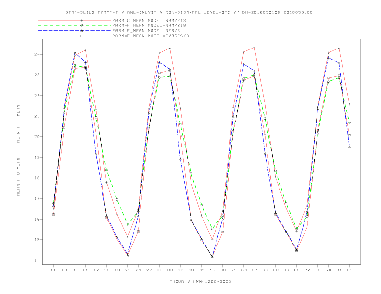This screenshot has width=381, height=294.
Task: Click y-axis tick label 16
Action: 37,219
